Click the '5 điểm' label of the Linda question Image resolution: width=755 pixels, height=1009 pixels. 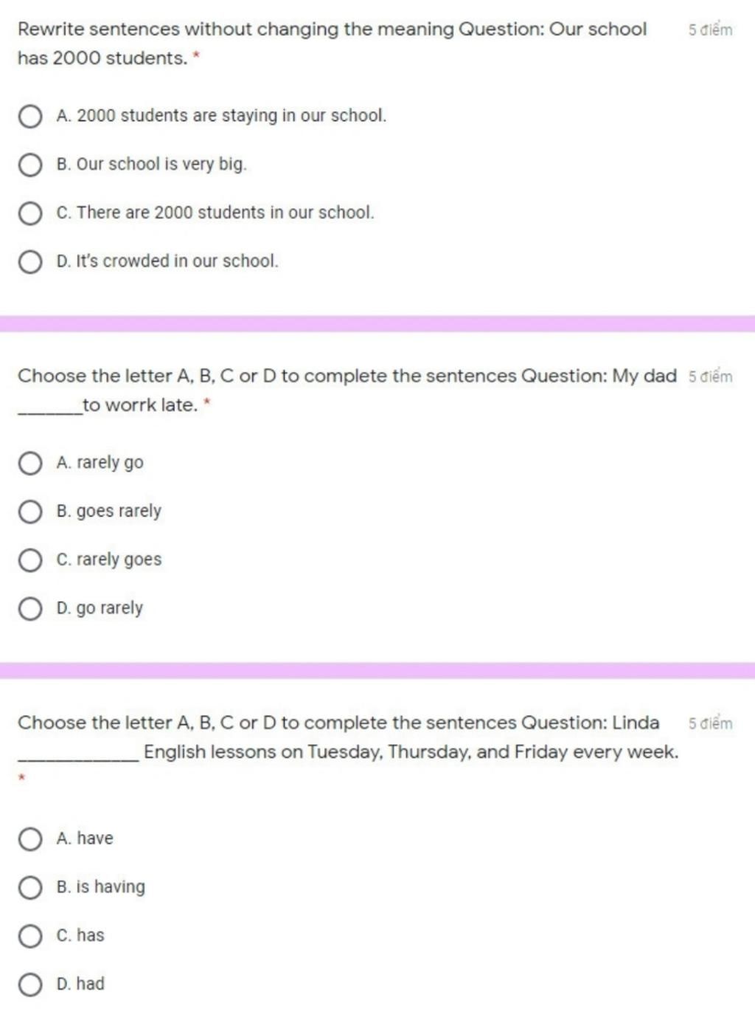tap(711, 723)
